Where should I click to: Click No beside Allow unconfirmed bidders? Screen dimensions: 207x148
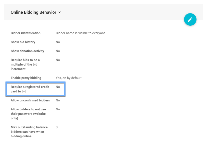[58, 100]
